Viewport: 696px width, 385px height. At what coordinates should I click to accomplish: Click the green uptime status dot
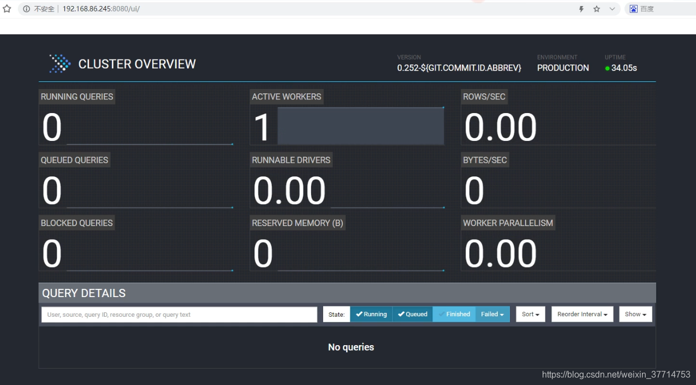[608, 68]
